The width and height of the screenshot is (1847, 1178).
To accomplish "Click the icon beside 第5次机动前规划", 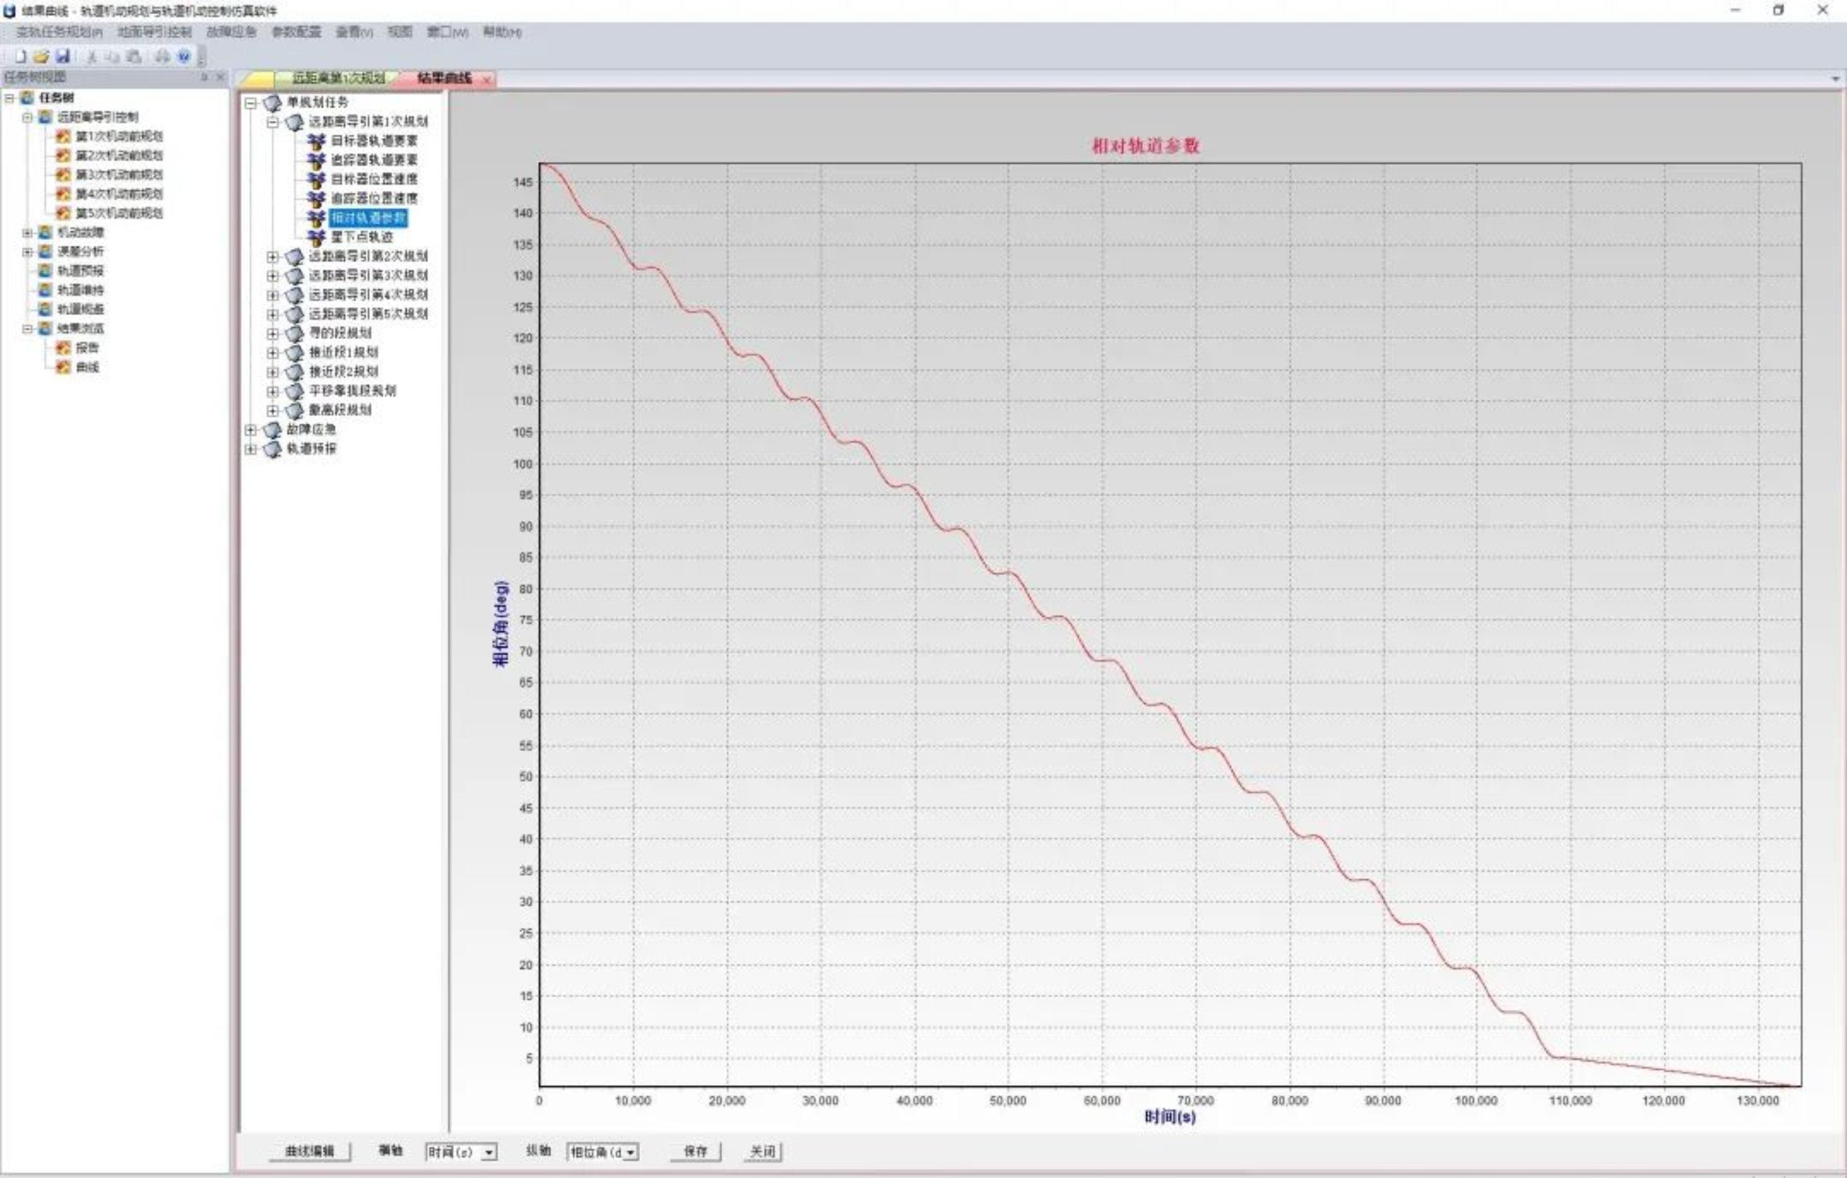I will (x=63, y=213).
